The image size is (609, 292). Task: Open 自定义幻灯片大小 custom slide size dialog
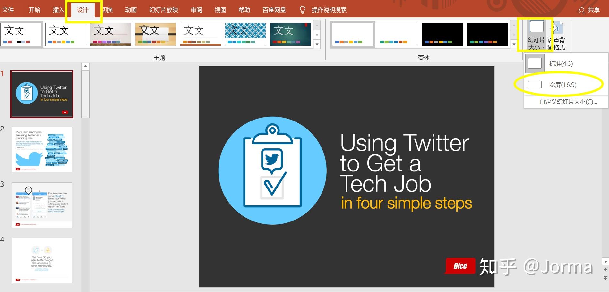pyautogui.click(x=568, y=102)
